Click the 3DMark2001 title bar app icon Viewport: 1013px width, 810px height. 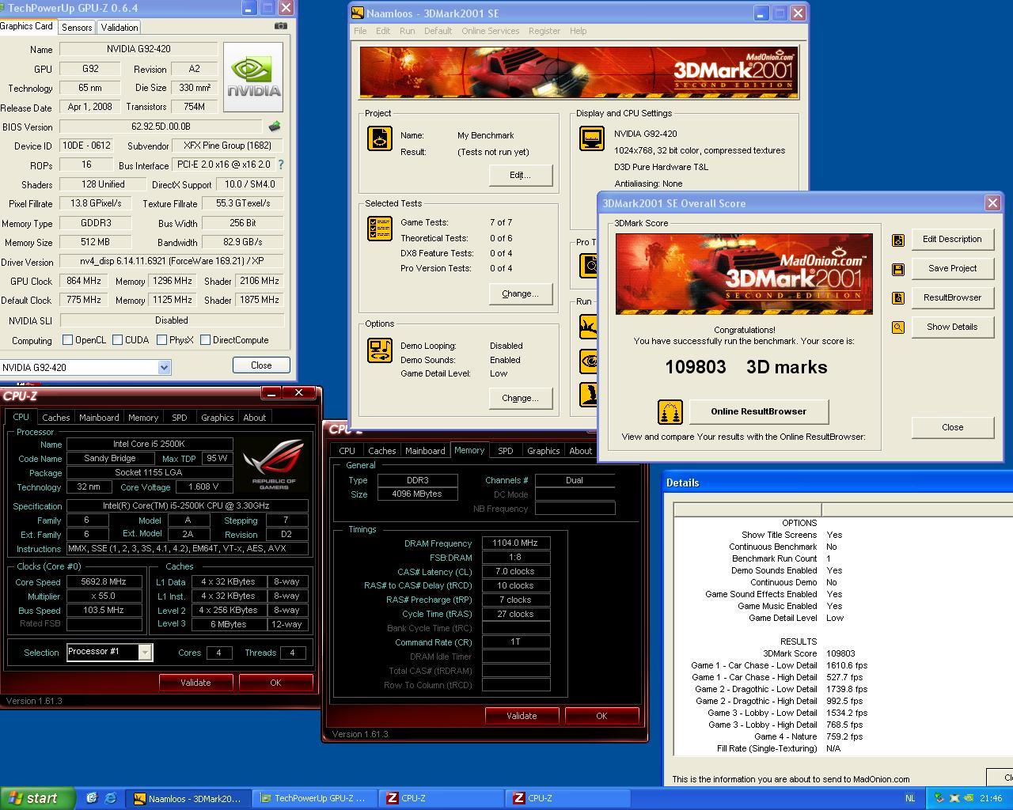[358, 13]
